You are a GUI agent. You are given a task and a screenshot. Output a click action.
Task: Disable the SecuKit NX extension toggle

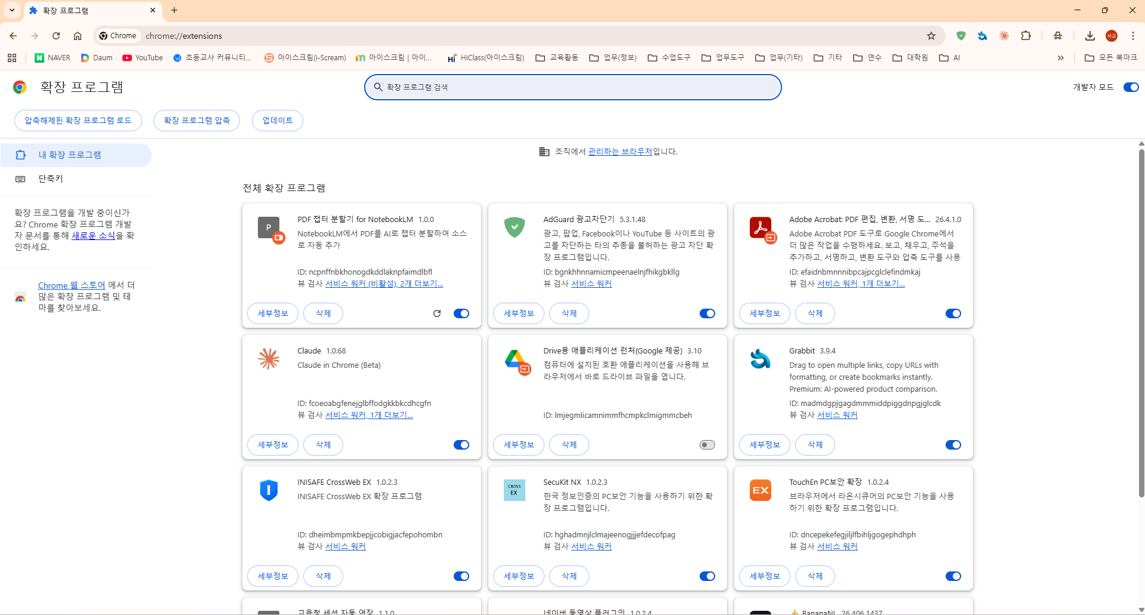(x=707, y=576)
